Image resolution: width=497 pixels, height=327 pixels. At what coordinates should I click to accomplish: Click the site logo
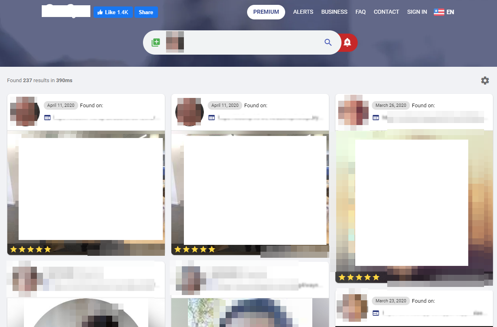66,11
